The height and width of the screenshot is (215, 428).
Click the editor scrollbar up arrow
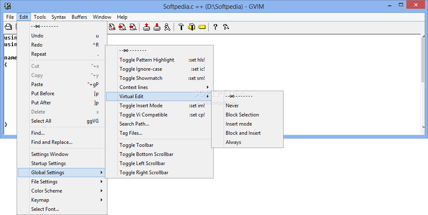423,37
